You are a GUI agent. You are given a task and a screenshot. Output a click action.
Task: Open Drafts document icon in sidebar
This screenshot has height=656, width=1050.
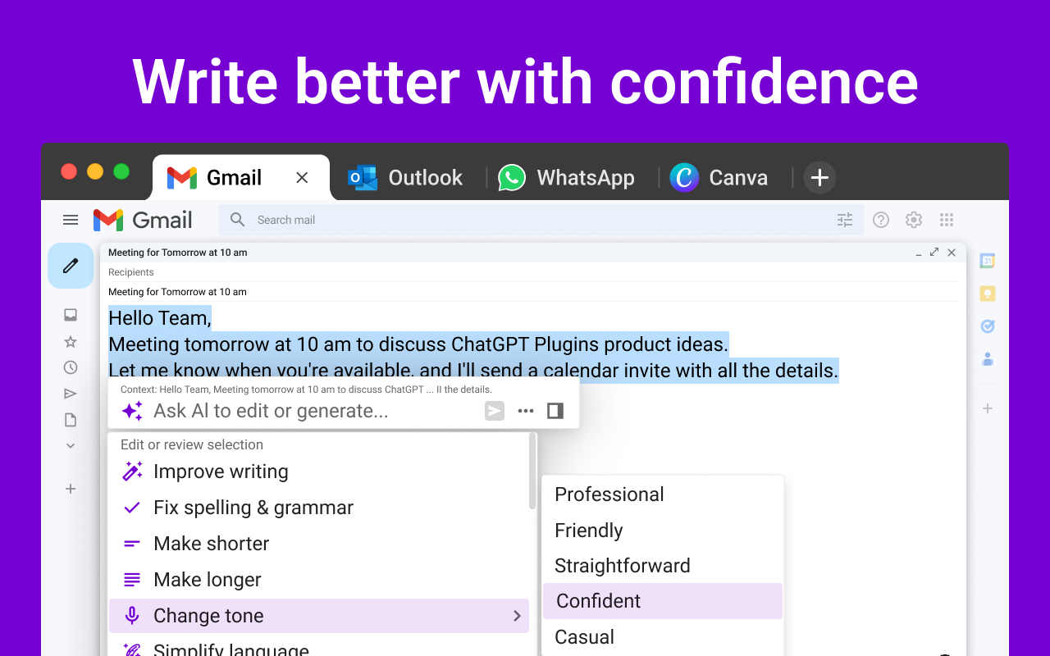tap(71, 420)
